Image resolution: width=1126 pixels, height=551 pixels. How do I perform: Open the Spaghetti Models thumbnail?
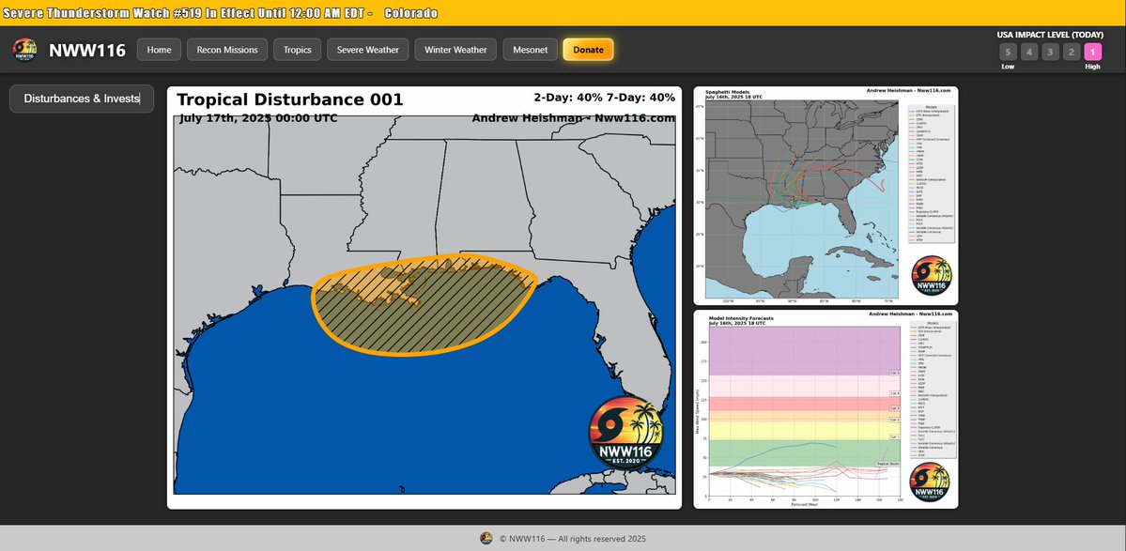coord(825,196)
